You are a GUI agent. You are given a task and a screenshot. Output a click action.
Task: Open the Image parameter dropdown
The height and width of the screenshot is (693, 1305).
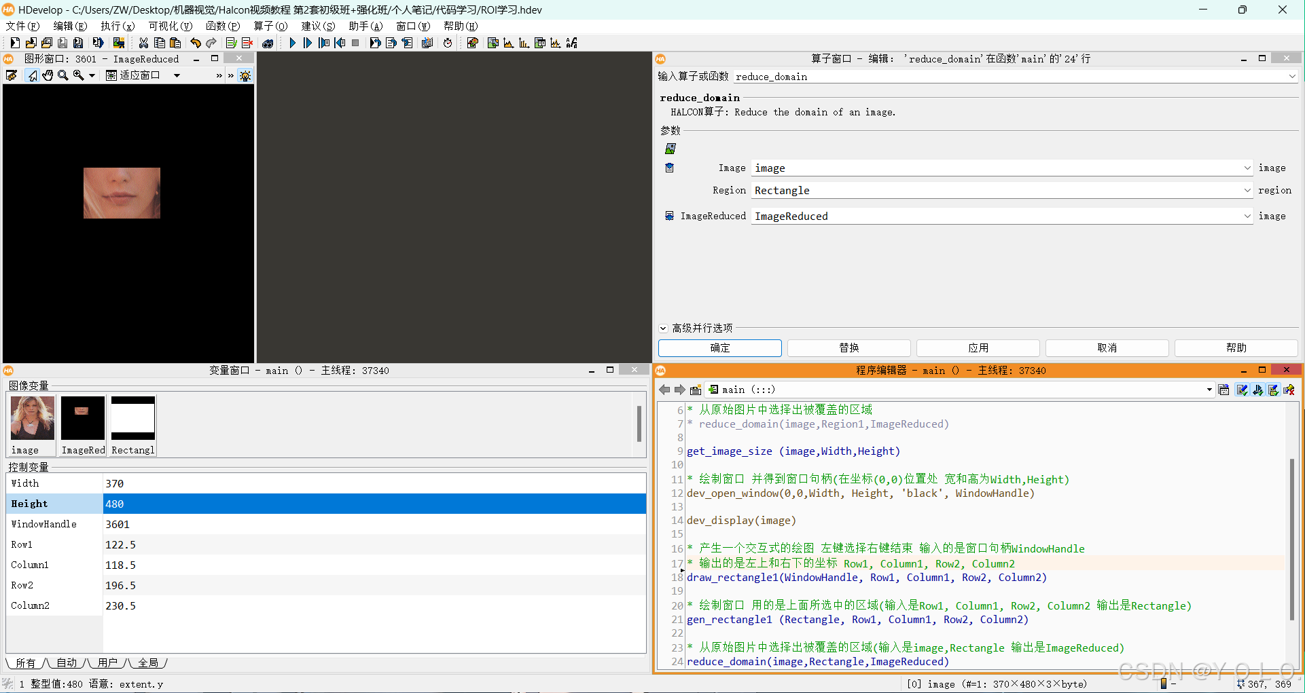(x=1247, y=168)
